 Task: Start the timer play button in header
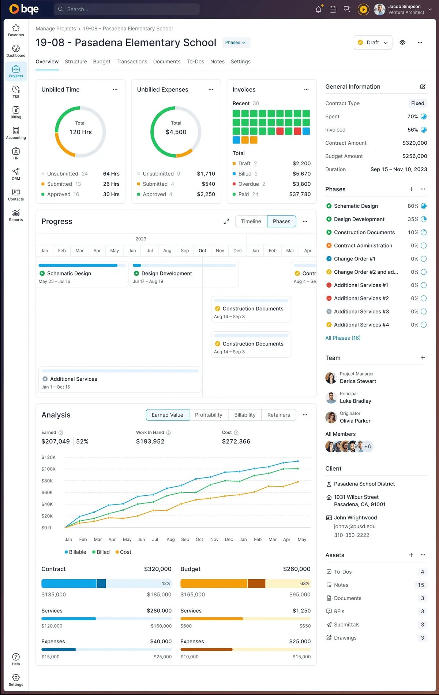click(x=363, y=10)
